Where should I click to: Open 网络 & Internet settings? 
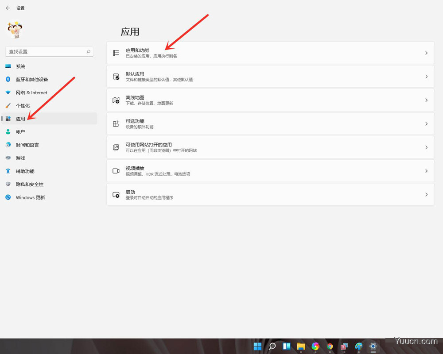[50, 92]
